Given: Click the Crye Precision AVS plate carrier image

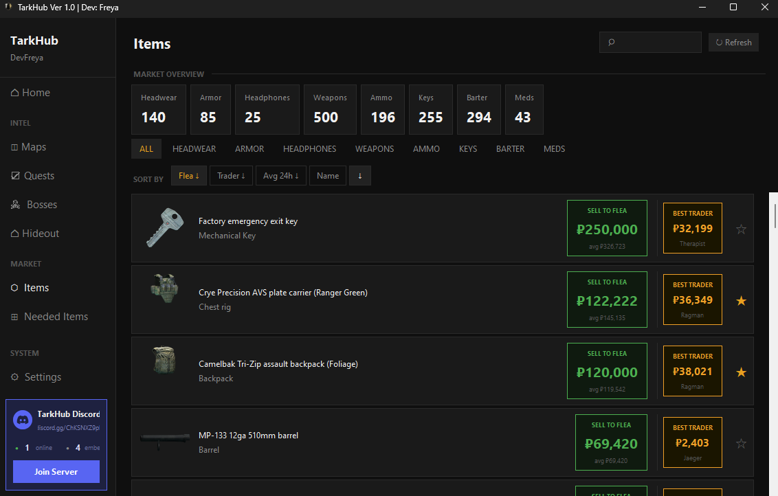Looking at the screenshot, I should (164, 288).
